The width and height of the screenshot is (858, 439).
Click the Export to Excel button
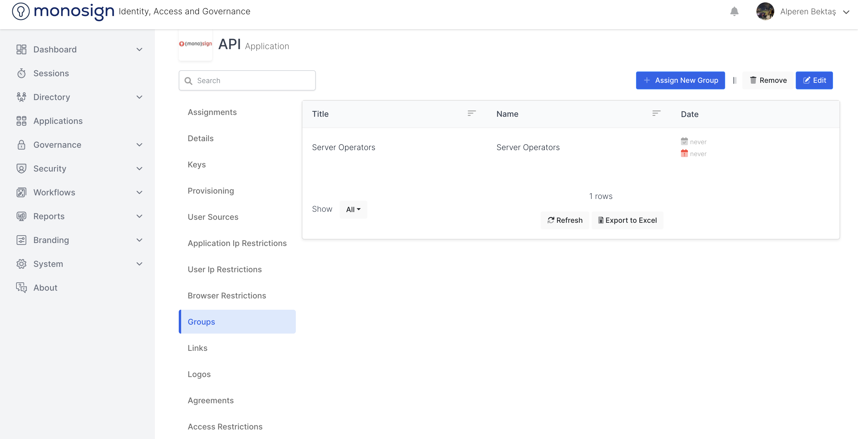coord(627,220)
